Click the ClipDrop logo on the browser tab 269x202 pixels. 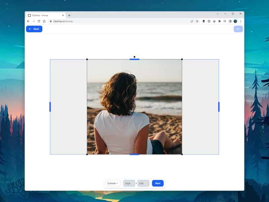[30, 15]
